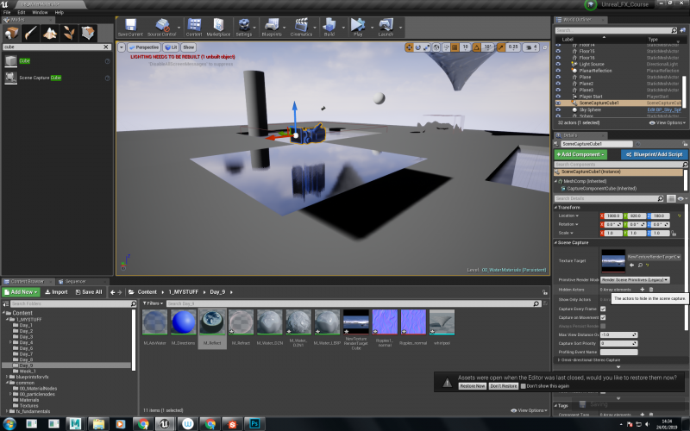Click Save Current in the toolbar
Viewport: 690px width, 431px height.
[x=130, y=28]
